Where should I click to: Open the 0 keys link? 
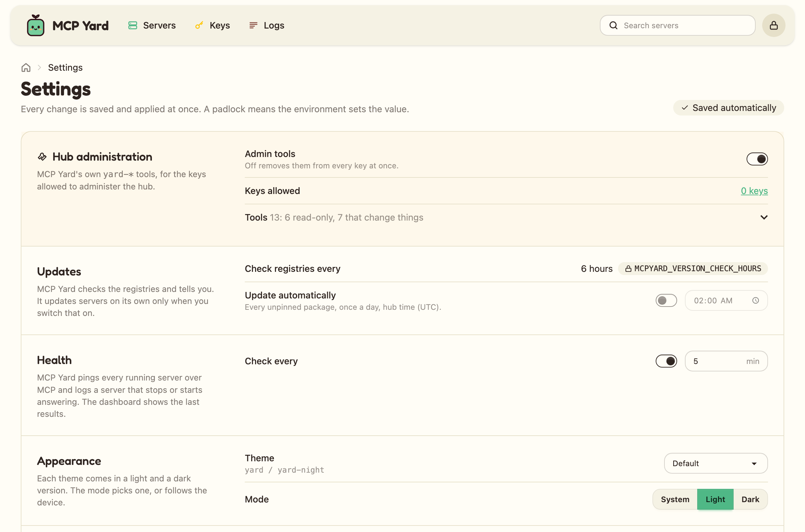[x=754, y=191]
